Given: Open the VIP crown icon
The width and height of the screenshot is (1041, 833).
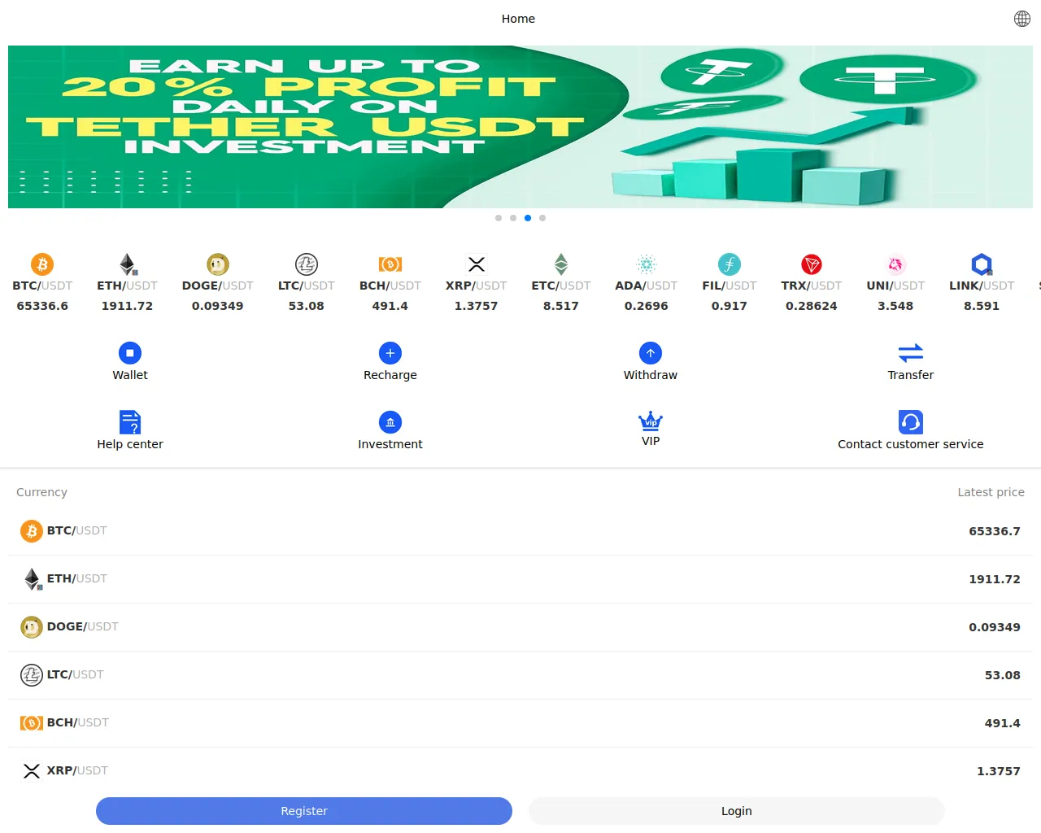Looking at the screenshot, I should pos(651,421).
